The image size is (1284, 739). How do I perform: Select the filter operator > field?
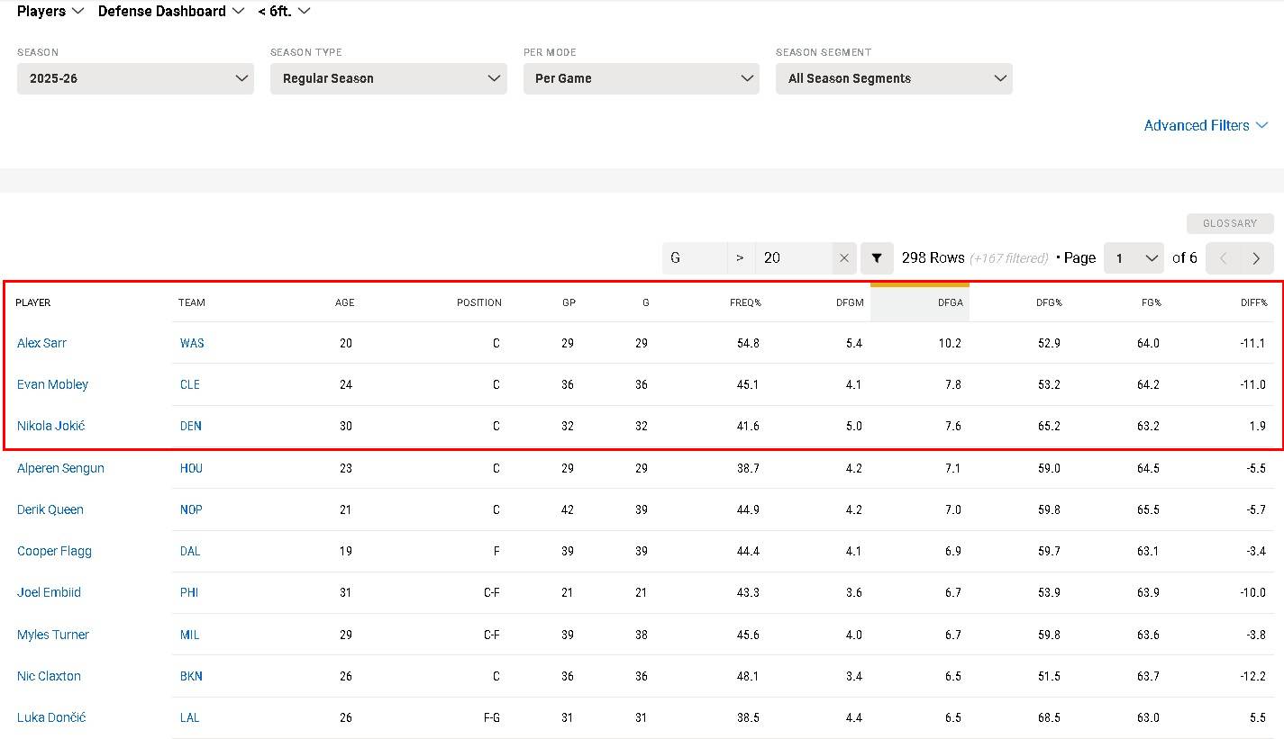click(x=740, y=258)
